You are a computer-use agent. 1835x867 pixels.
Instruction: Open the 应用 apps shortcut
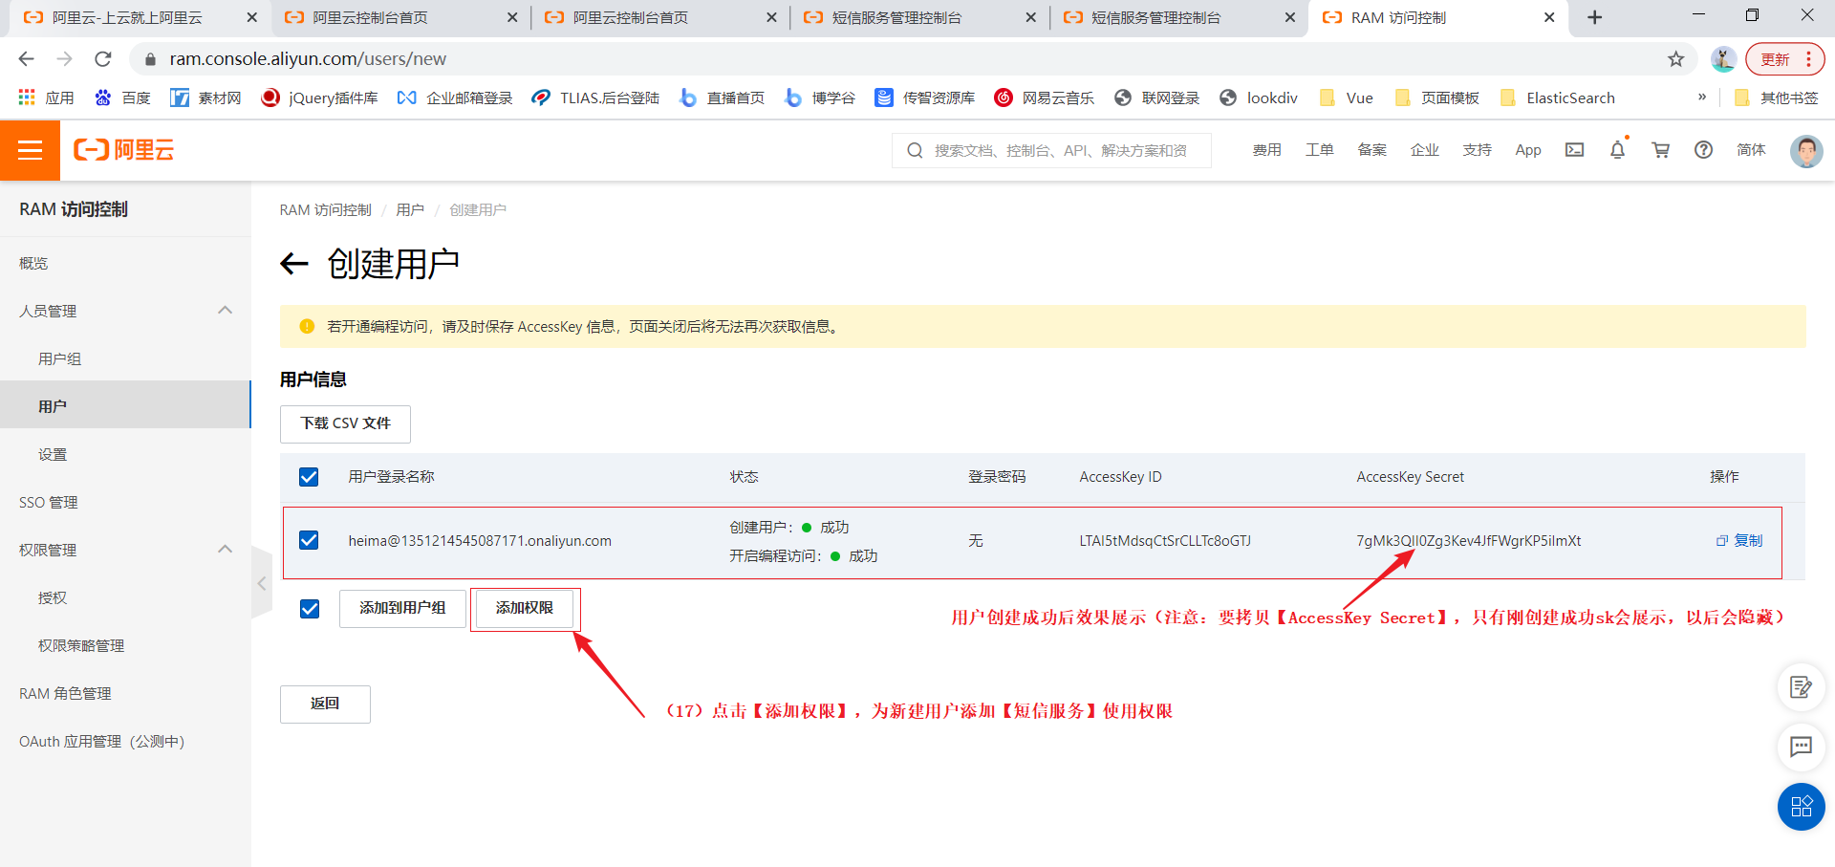click(46, 98)
